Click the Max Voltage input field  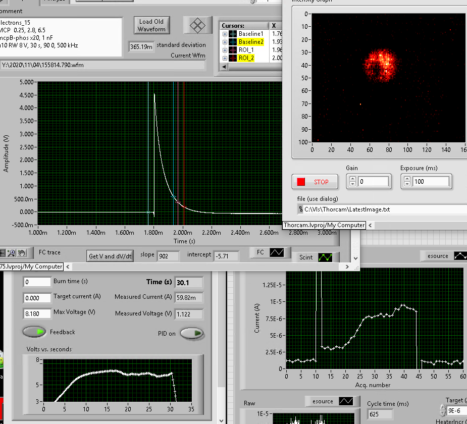(37, 313)
